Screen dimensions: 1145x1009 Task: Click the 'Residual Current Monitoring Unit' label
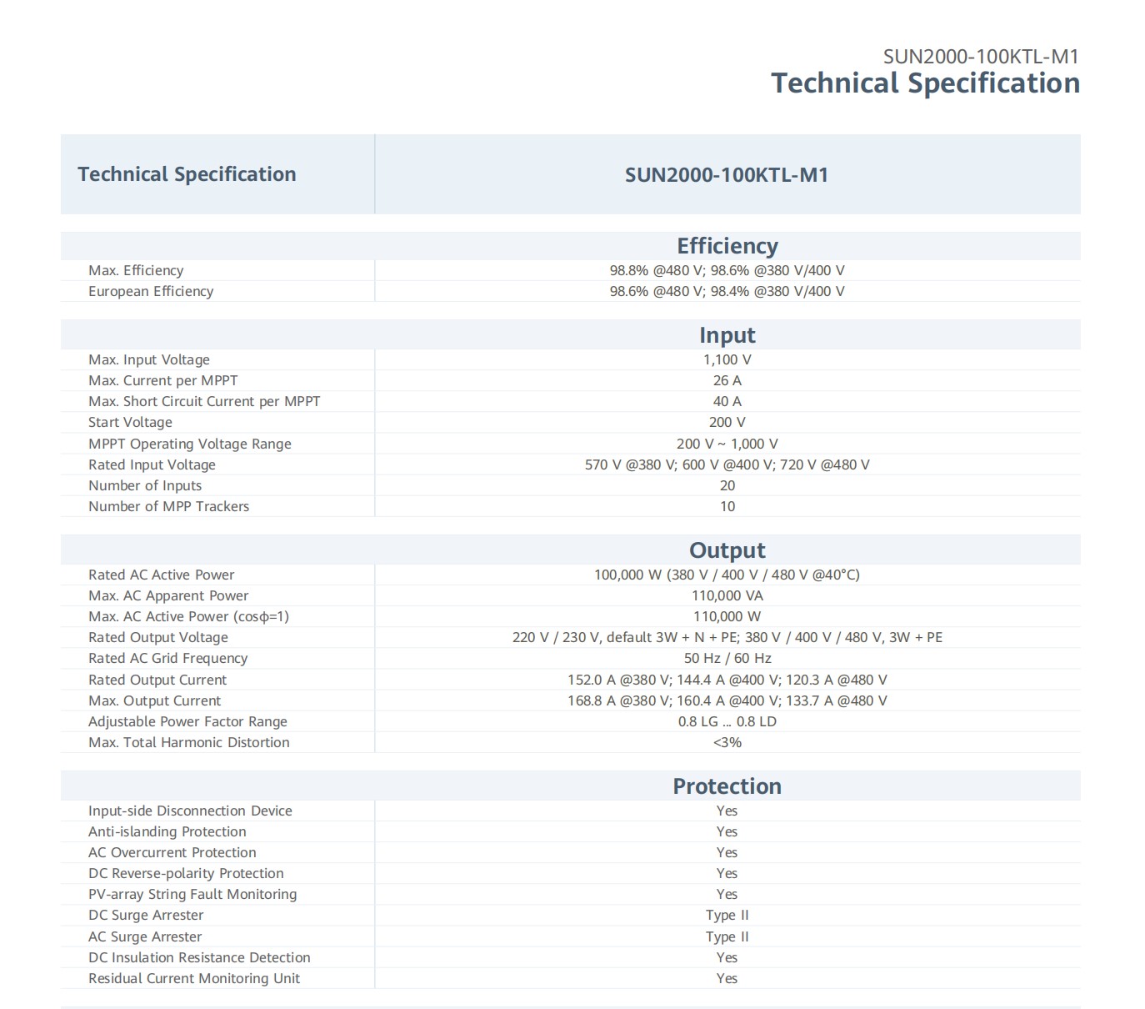[194, 978]
